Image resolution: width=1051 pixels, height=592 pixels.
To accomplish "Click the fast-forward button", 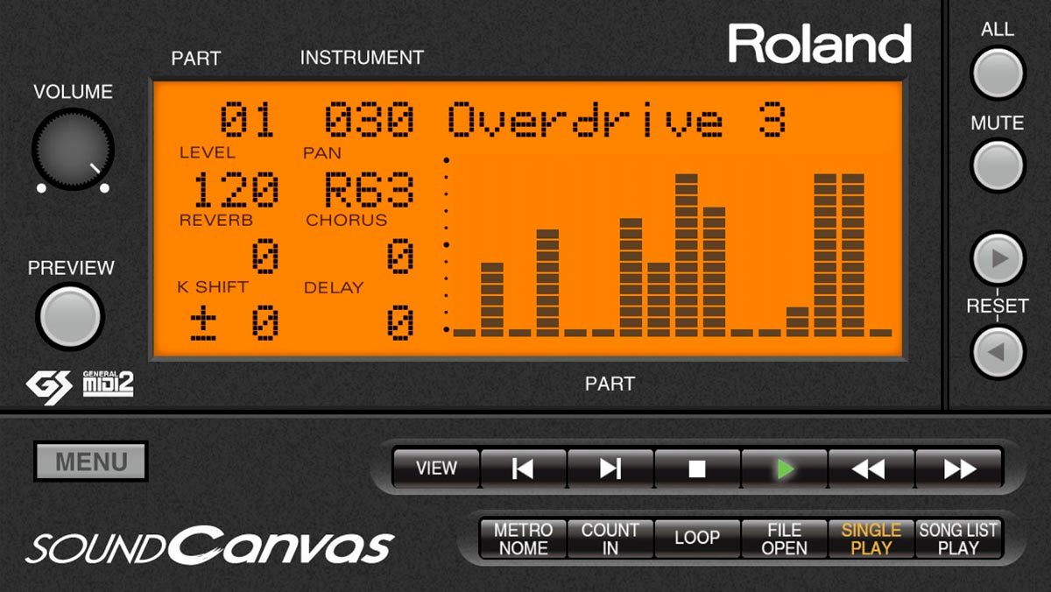I will pyautogui.click(x=959, y=469).
